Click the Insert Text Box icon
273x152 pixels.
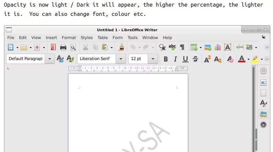(228, 47)
